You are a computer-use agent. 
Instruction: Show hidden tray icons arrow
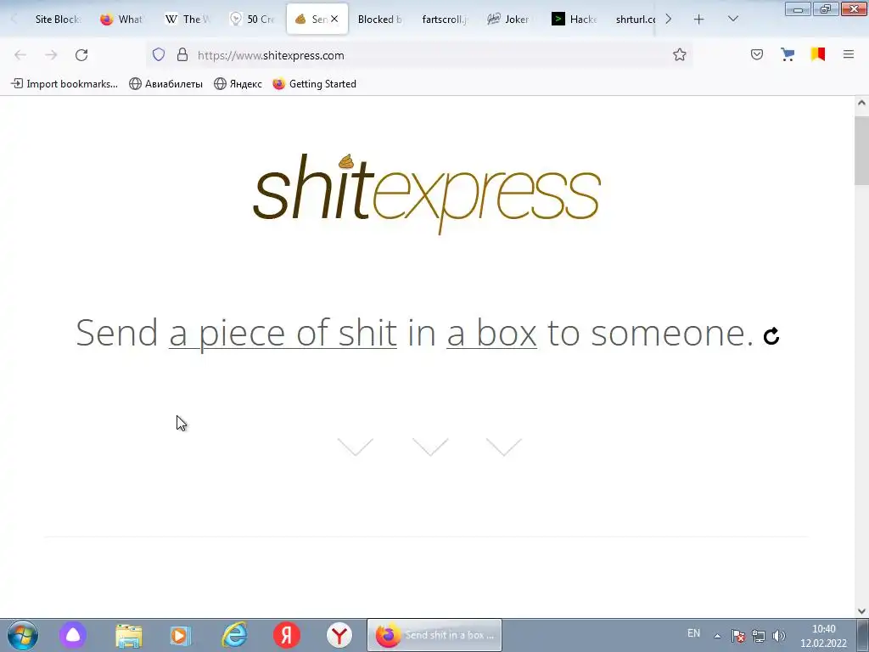717,636
